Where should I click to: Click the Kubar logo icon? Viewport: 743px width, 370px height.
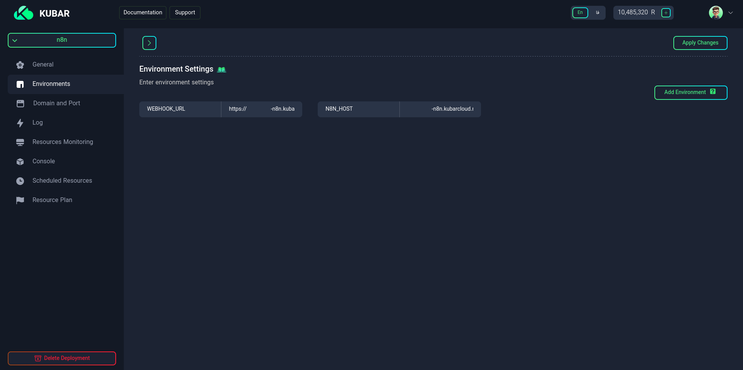coord(24,13)
